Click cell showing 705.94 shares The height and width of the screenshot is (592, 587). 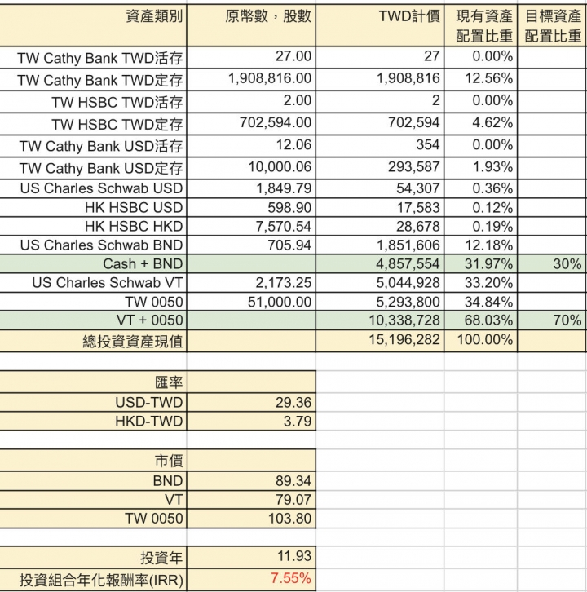pos(251,245)
